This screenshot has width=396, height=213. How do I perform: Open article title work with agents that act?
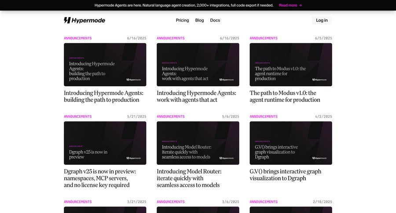(x=197, y=96)
